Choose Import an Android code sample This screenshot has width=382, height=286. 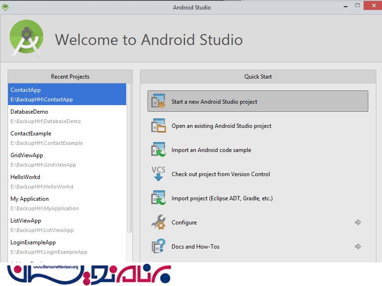pyautogui.click(x=211, y=150)
